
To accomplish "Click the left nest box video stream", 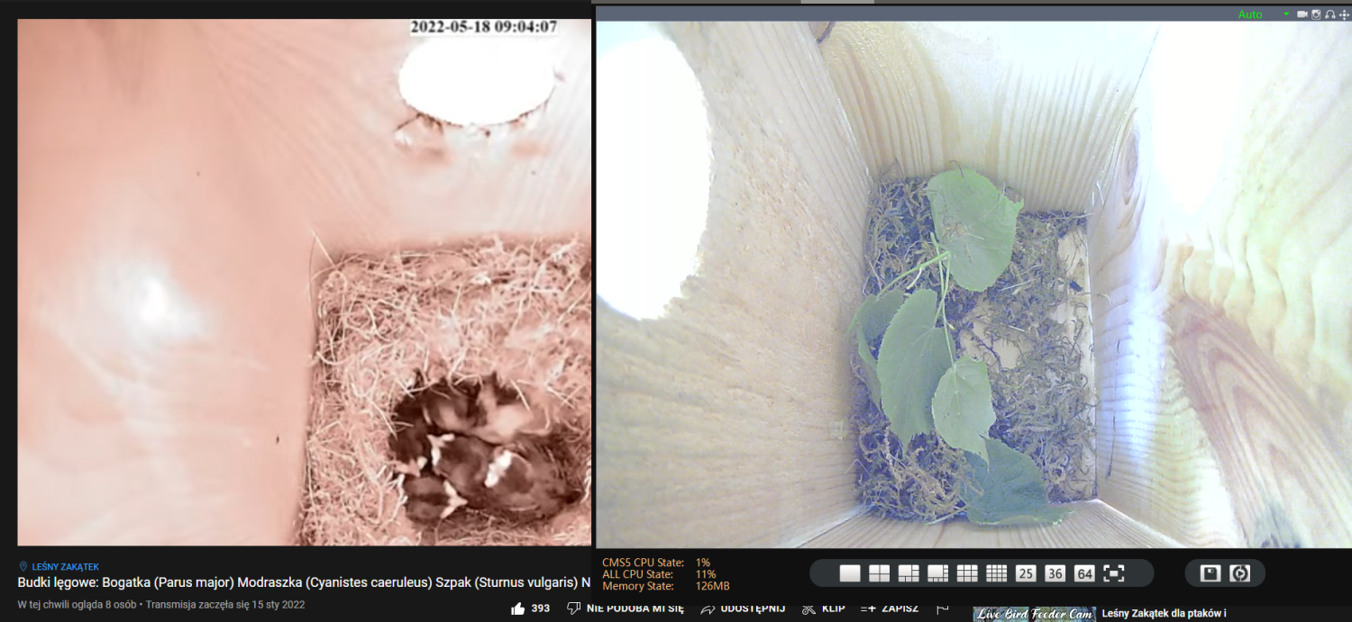I will pyautogui.click(x=305, y=282).
